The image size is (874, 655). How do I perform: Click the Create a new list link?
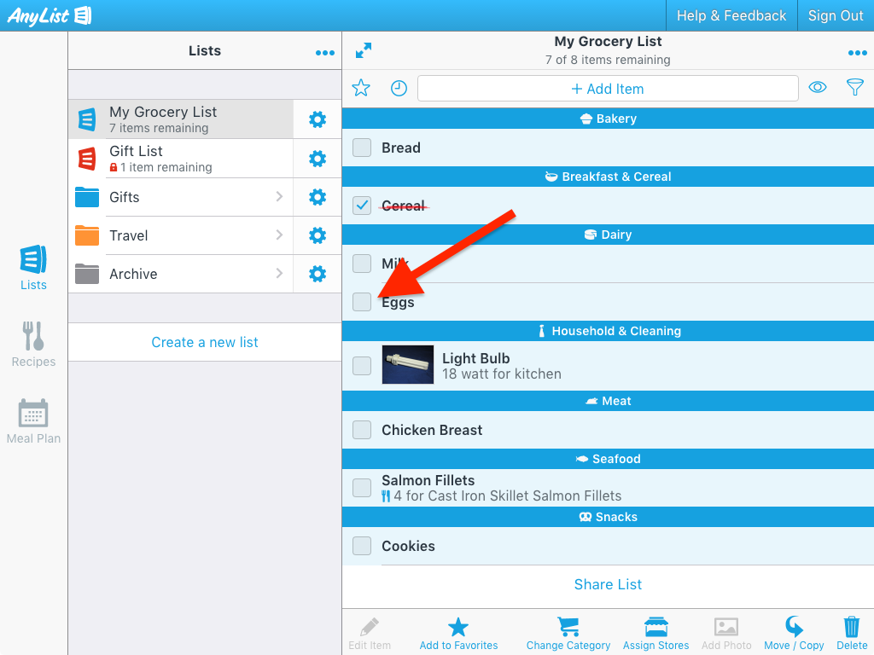pyautogui.click(x=205, y=342)
